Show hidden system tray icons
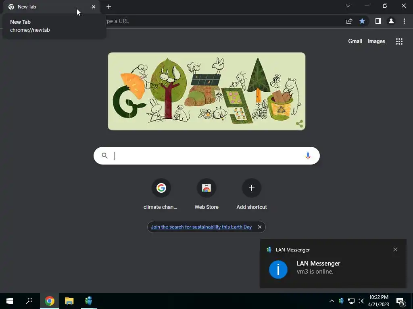 332,301
